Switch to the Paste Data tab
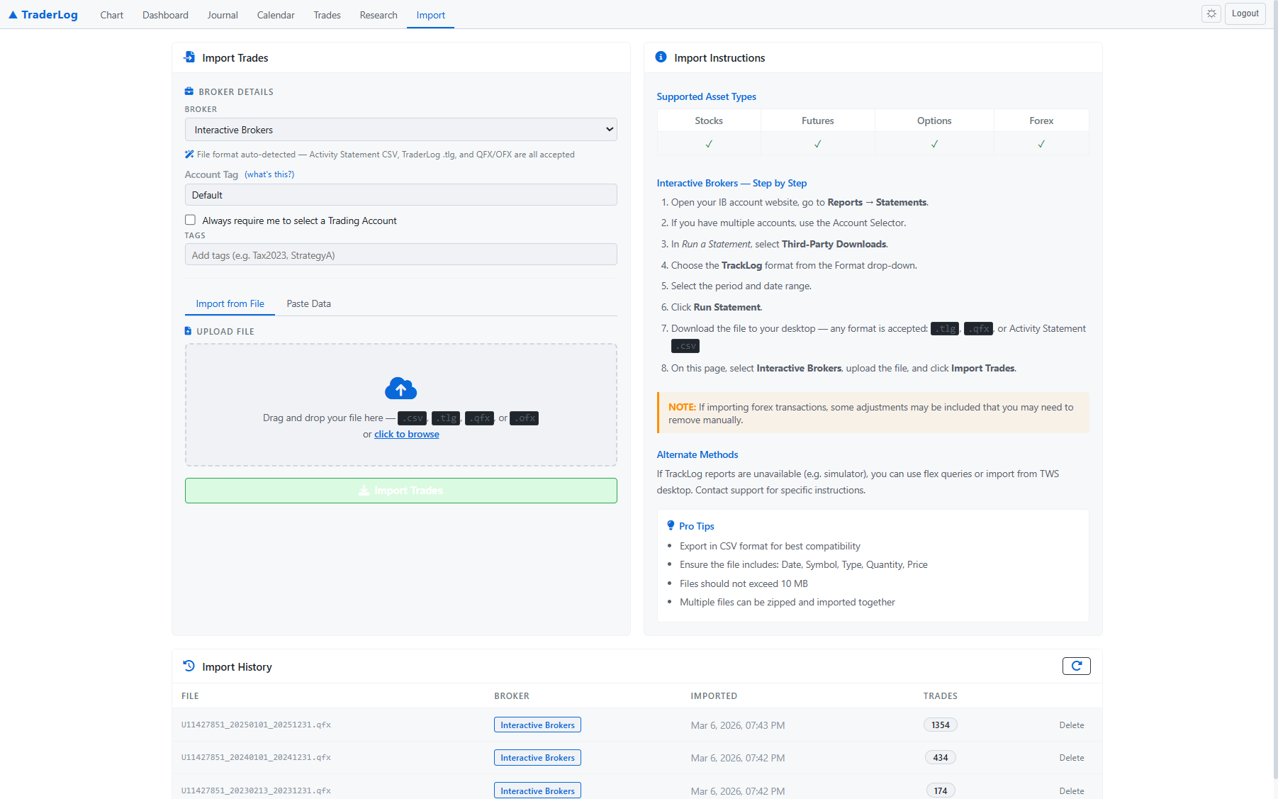 [x=308, y=303]
